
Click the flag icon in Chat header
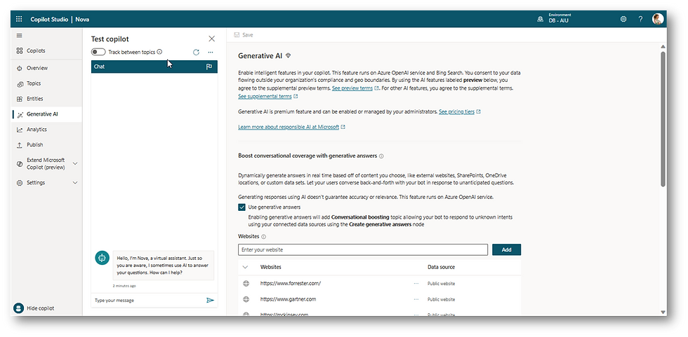(209, 67)
